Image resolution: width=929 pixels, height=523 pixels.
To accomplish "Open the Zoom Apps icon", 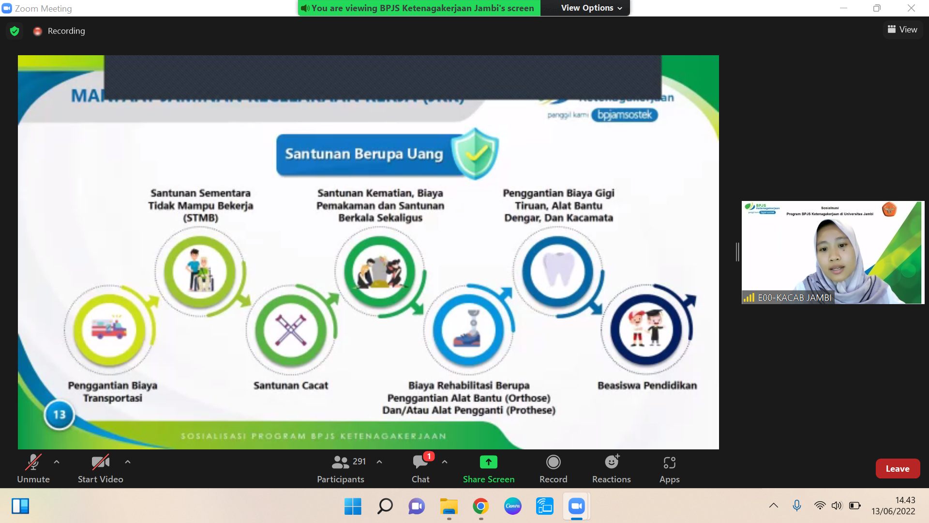I will pyautogui.click(x=669, y=462).
